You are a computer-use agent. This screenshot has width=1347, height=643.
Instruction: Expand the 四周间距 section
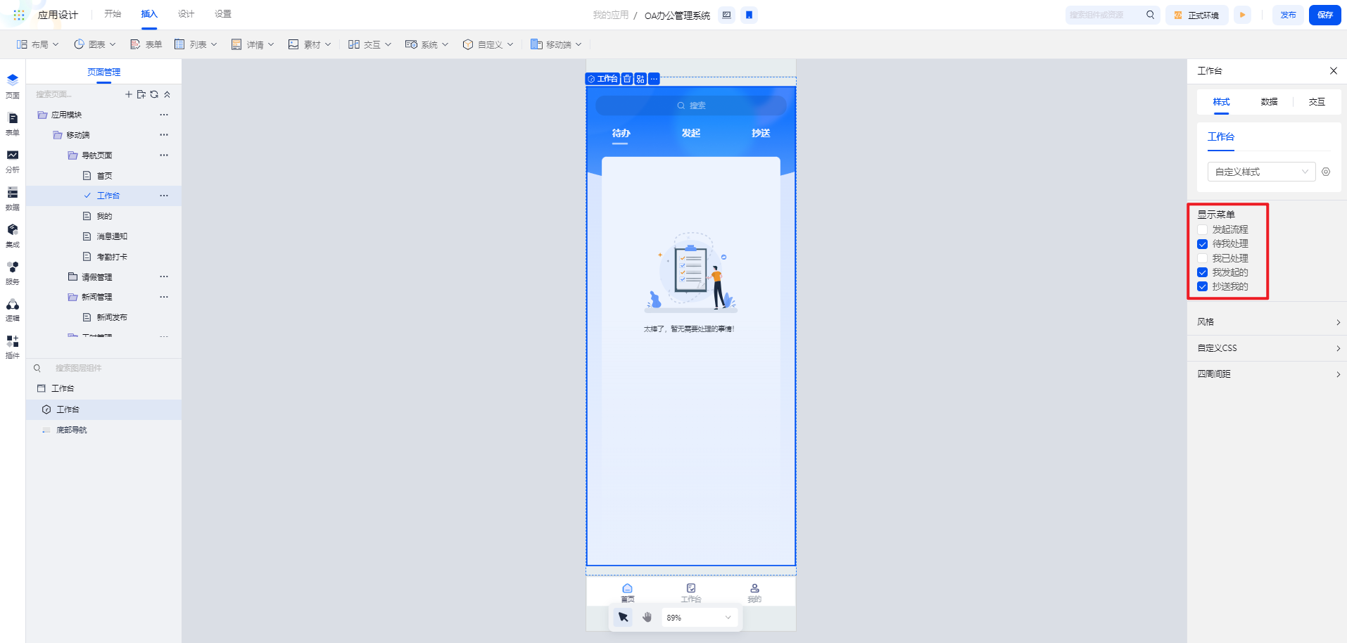(1267, 374)
